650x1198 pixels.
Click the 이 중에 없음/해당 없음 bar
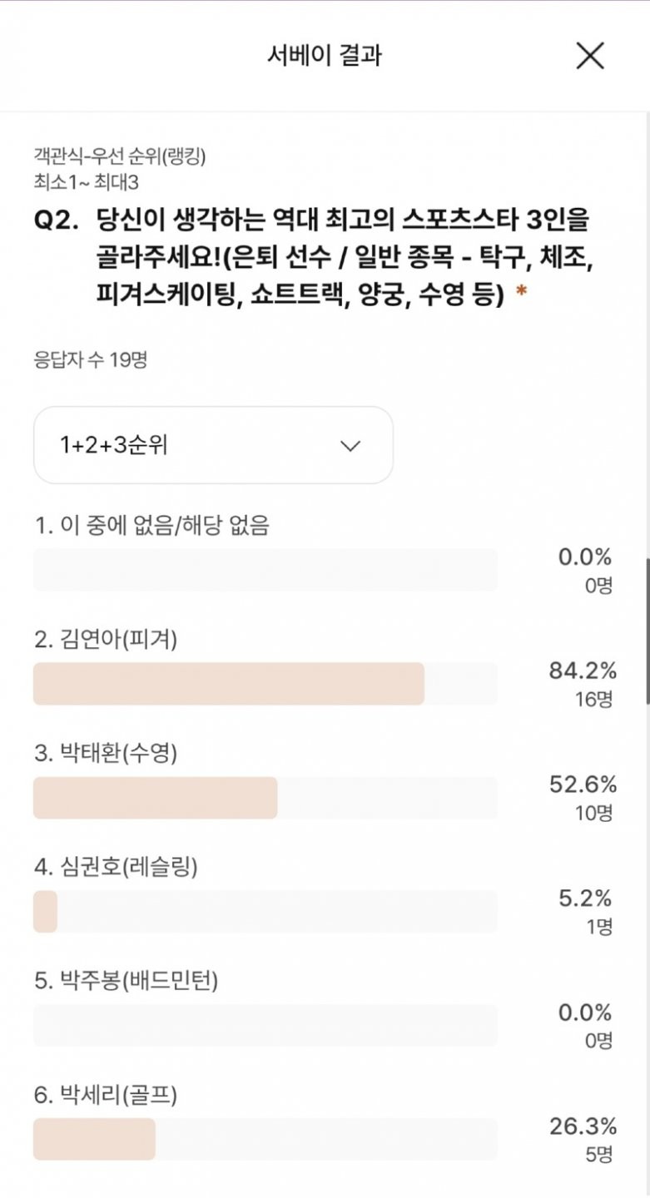[x=265, y=570]
